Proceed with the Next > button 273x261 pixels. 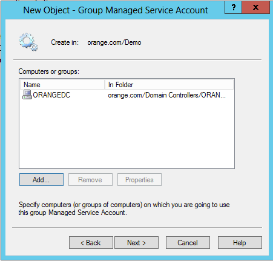(137, 242)
